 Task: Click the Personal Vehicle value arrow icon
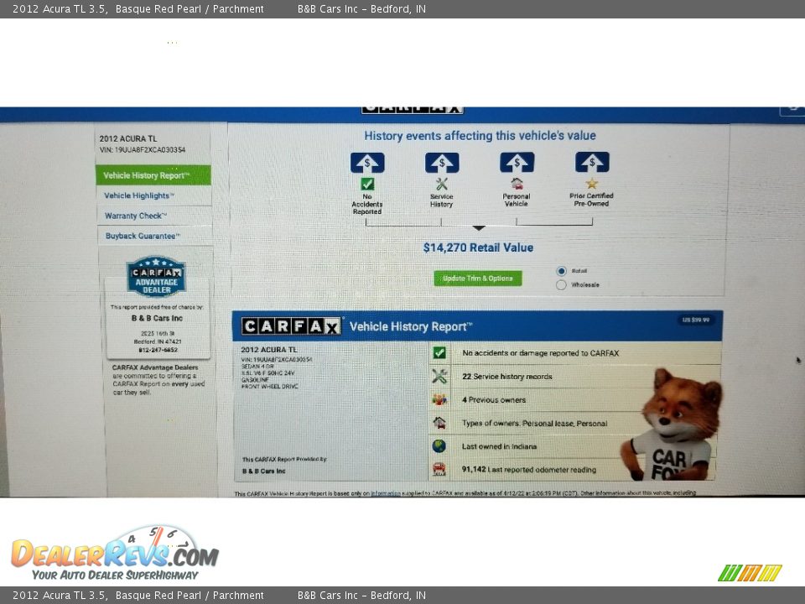click(517, 162)
